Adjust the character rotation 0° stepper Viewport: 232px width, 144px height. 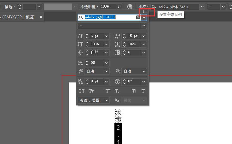coord(124,81)
